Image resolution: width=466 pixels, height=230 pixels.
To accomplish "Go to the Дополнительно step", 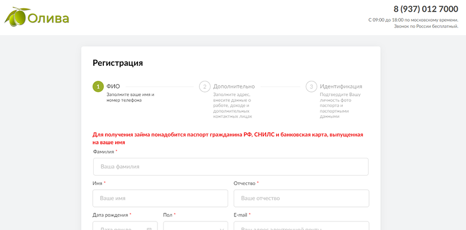I will (234, 86).
